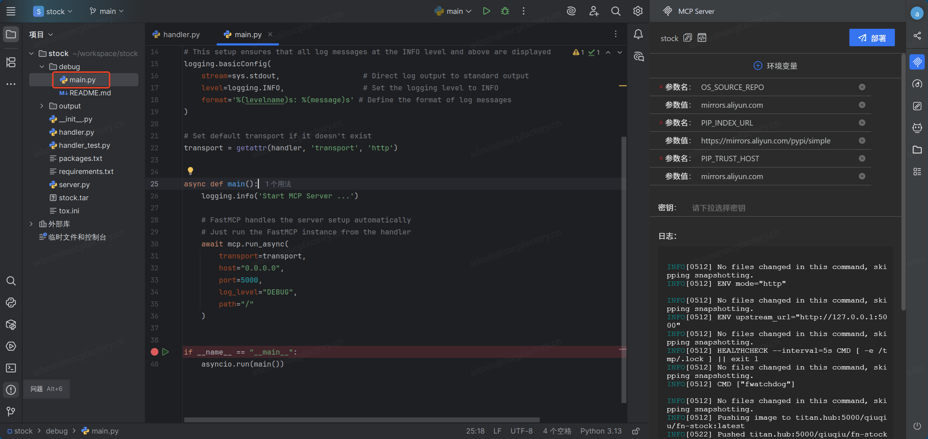The image size is (928, 439).
Task: Close the main.py tab
Action: [x=270, y=34]
